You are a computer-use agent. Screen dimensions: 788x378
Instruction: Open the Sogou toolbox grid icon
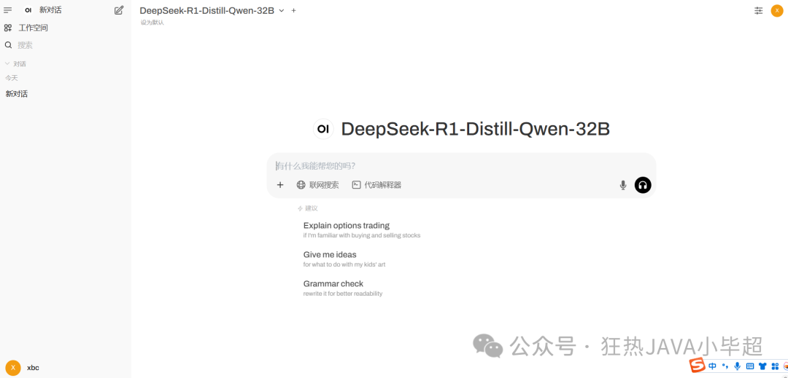coord(774,366)
